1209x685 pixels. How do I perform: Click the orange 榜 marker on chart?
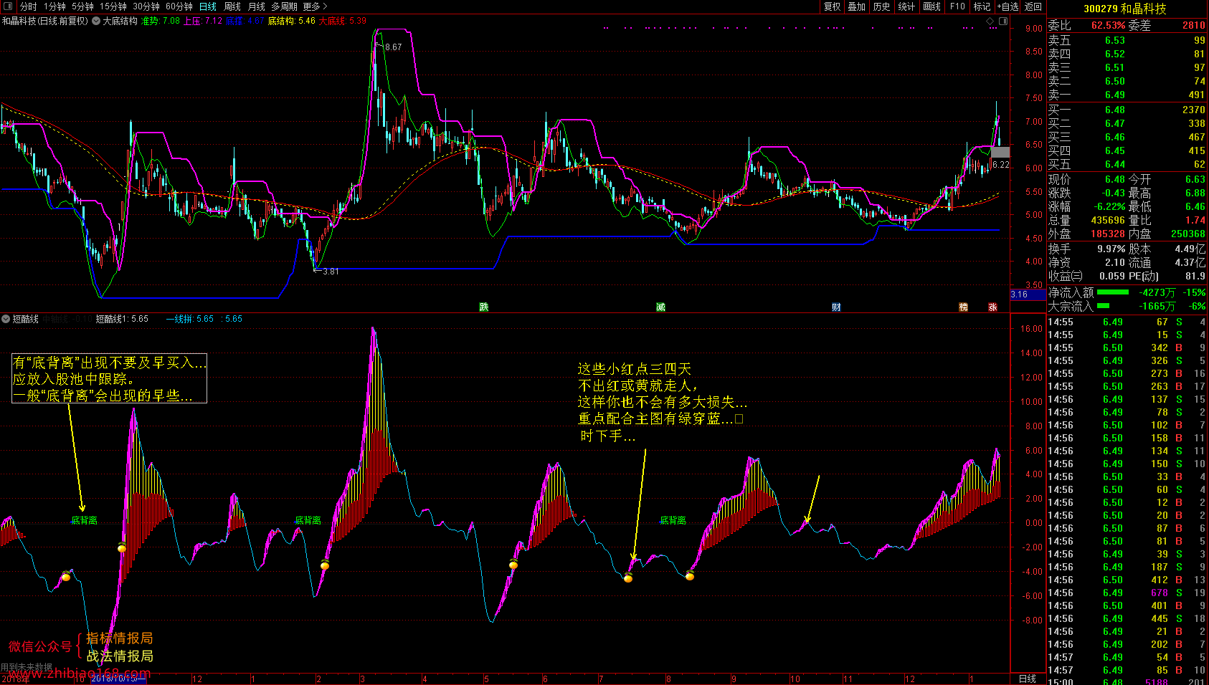963,307
